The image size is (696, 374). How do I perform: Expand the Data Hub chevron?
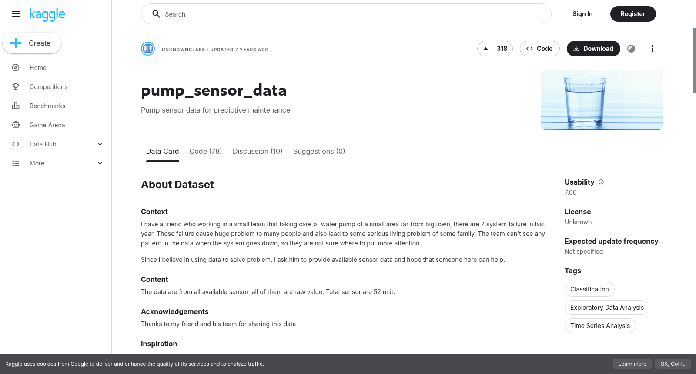[x=100, y=144]
